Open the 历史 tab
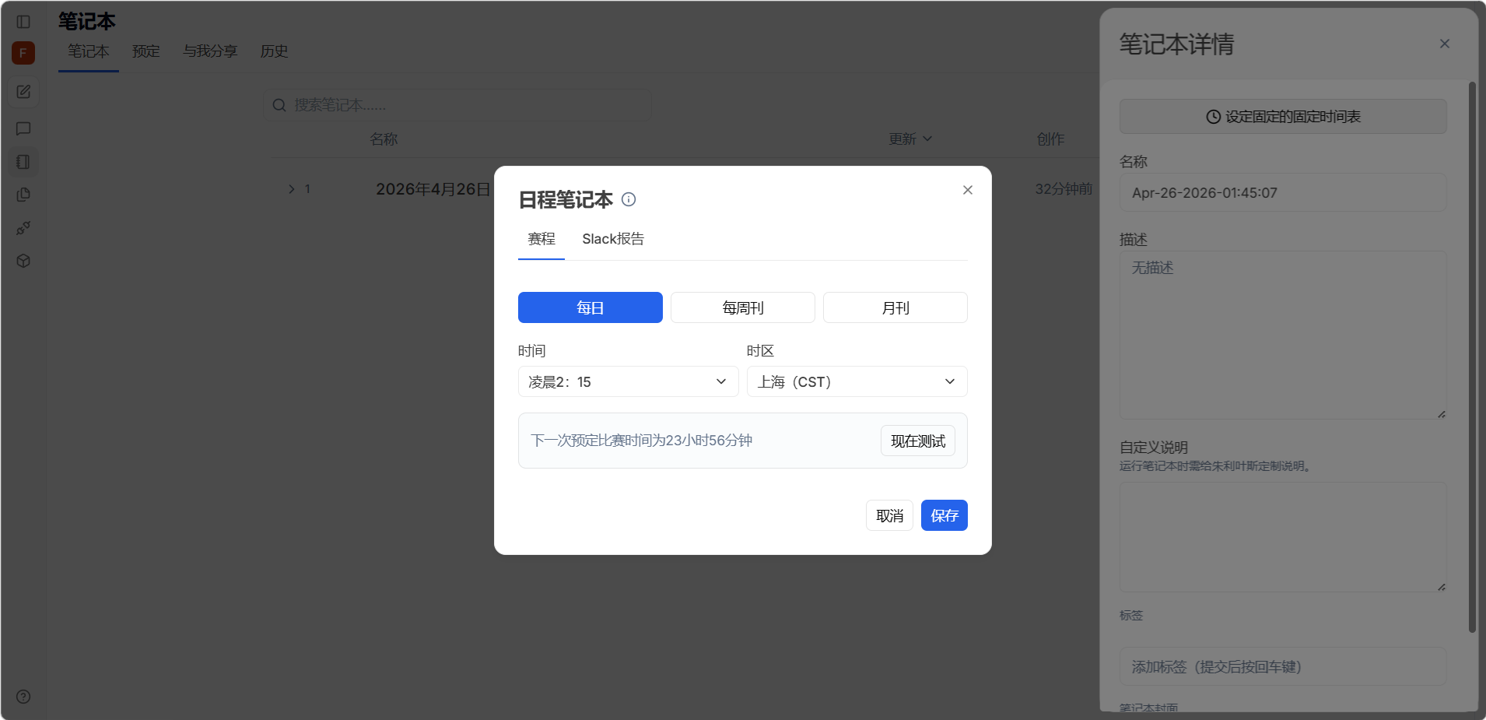The image size is (1486, 720). (x=274, y=51)
